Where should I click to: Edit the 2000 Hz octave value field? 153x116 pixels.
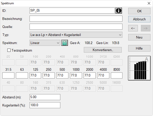point(90,75)
